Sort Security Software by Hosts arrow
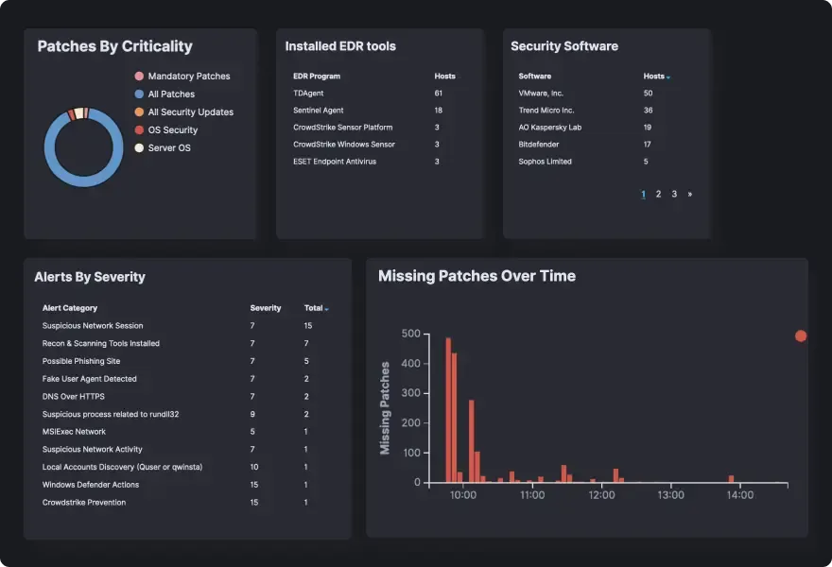Image resolution: width=832 pixels, height=567 pixels. pyautogui.click(x=669, y=77)
